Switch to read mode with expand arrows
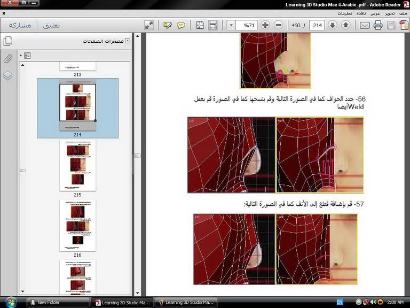410x308 pixels. 149,26
